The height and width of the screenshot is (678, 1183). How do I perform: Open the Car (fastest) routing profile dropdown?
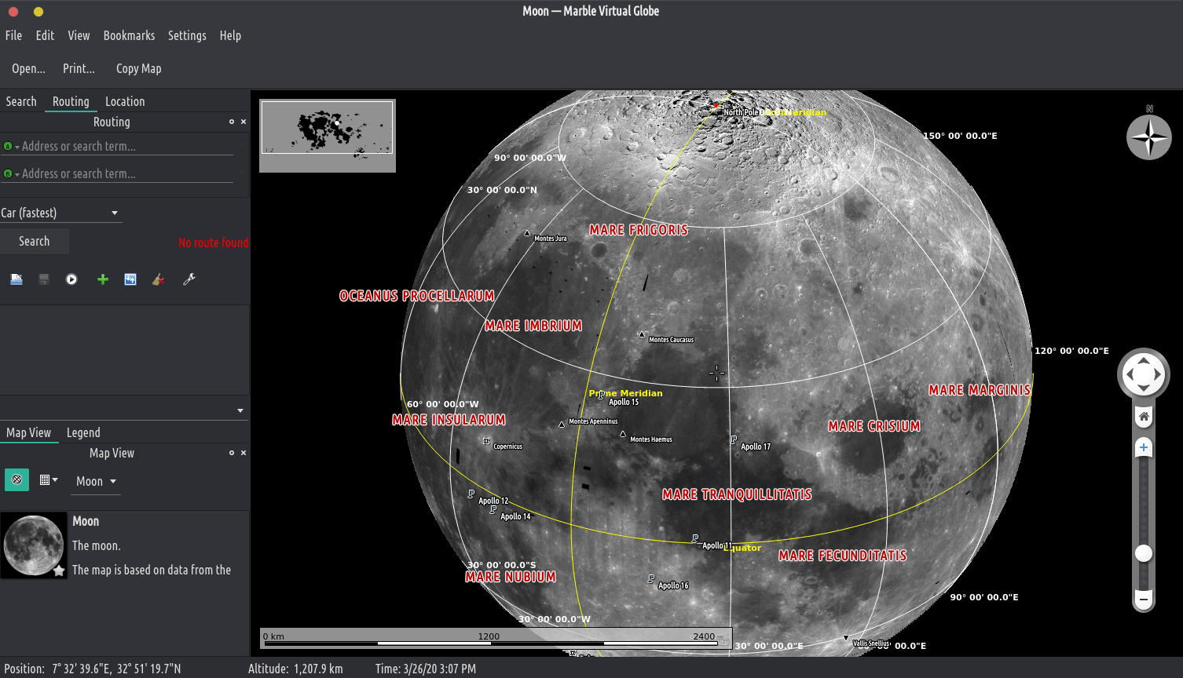coord(60,213)
